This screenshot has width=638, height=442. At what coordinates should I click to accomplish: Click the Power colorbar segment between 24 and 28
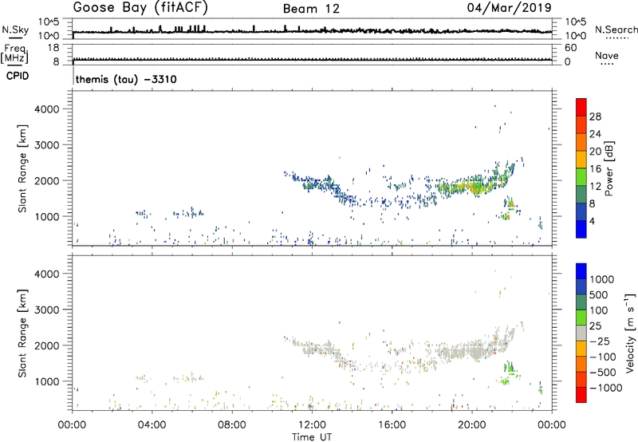point(581,124)
